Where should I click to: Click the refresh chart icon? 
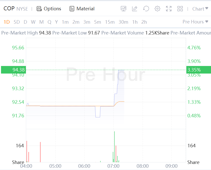146,9
